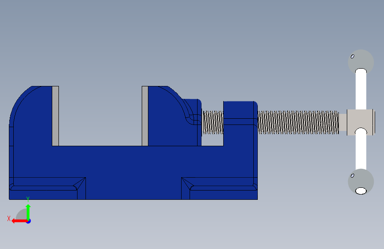The width and height of the screenshot is (384, 249).
Task: Pick the upper white handle rod
Action: point(361,89)
